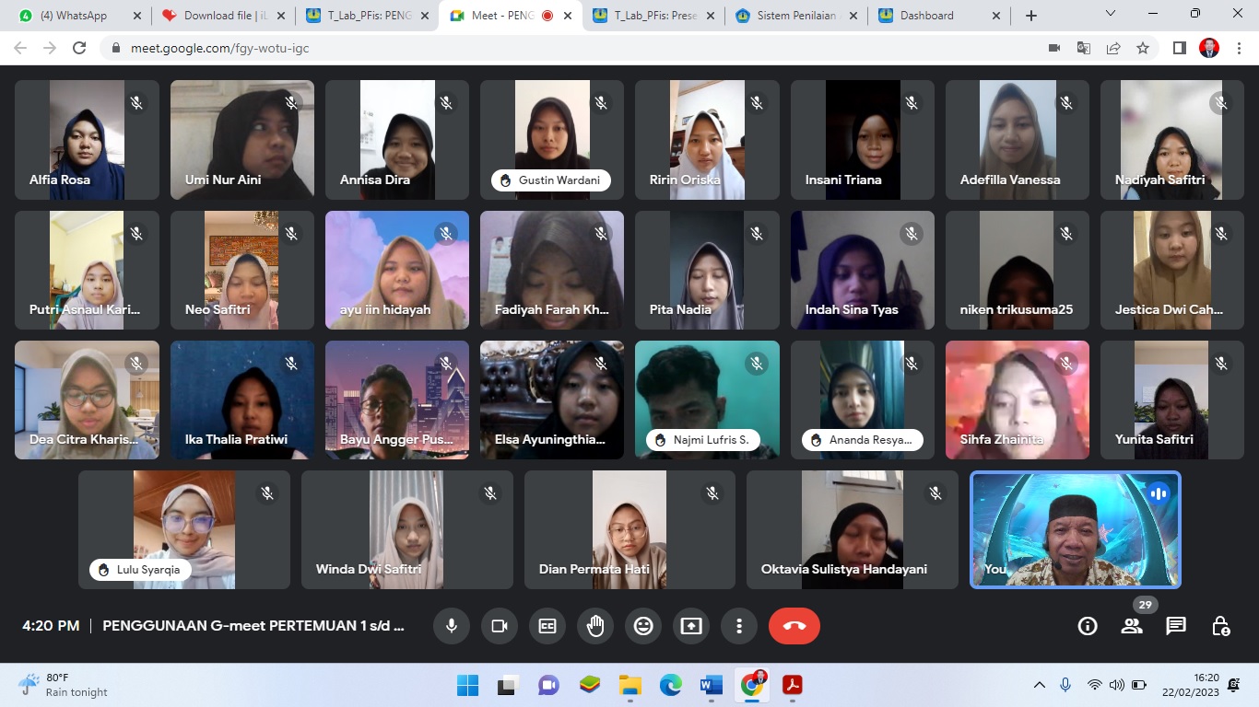
Task: Switch to the WhatsApp browser tab
Action: (x=74, y=16)
